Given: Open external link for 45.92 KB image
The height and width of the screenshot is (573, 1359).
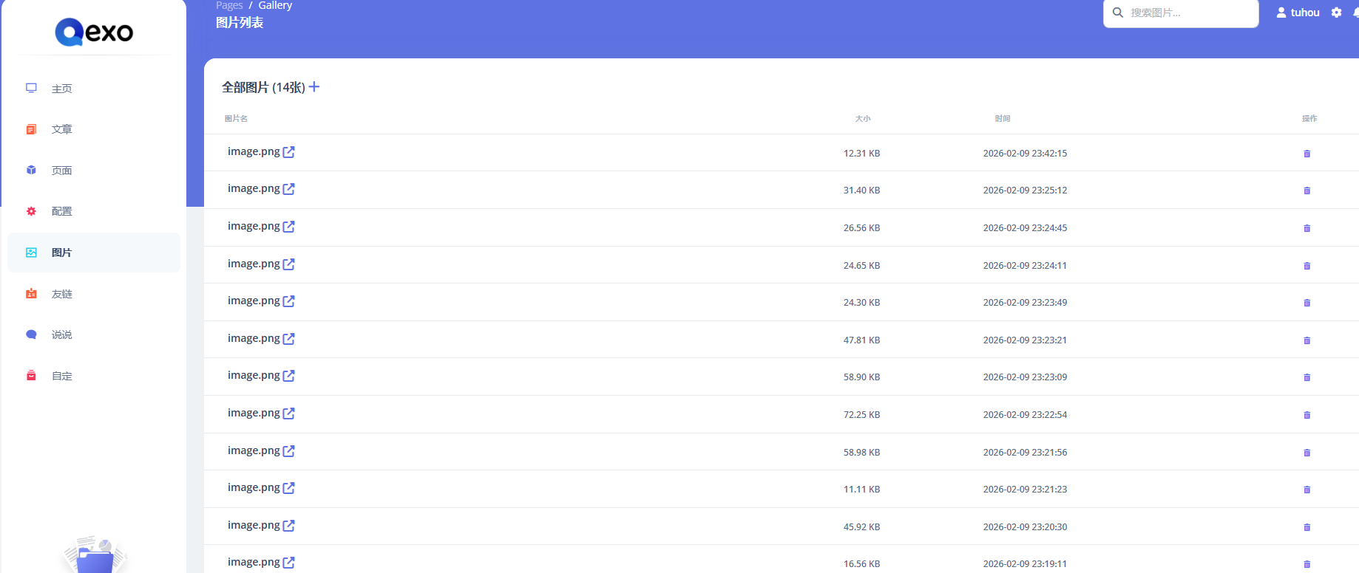Looking at the screenshot, I should 288,526.
